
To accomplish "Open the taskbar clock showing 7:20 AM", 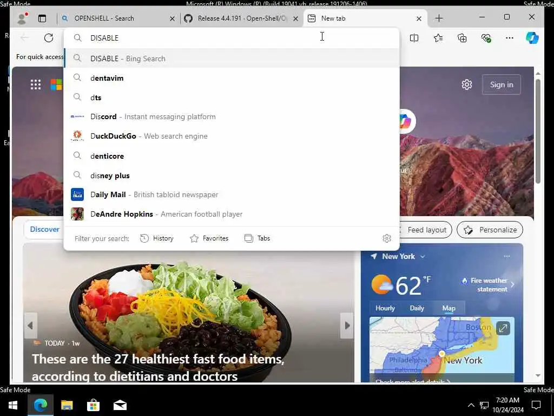I will coord(507,405).
